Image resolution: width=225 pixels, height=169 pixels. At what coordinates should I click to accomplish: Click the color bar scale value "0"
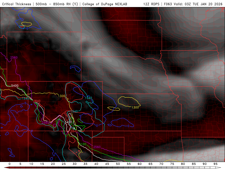coord(10,164)
